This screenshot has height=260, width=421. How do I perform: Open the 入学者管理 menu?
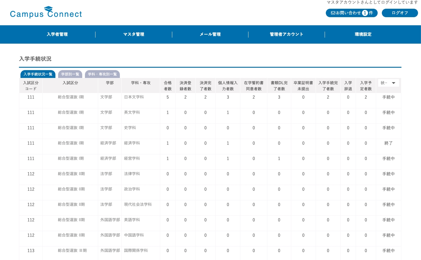(x=57, y=34)
